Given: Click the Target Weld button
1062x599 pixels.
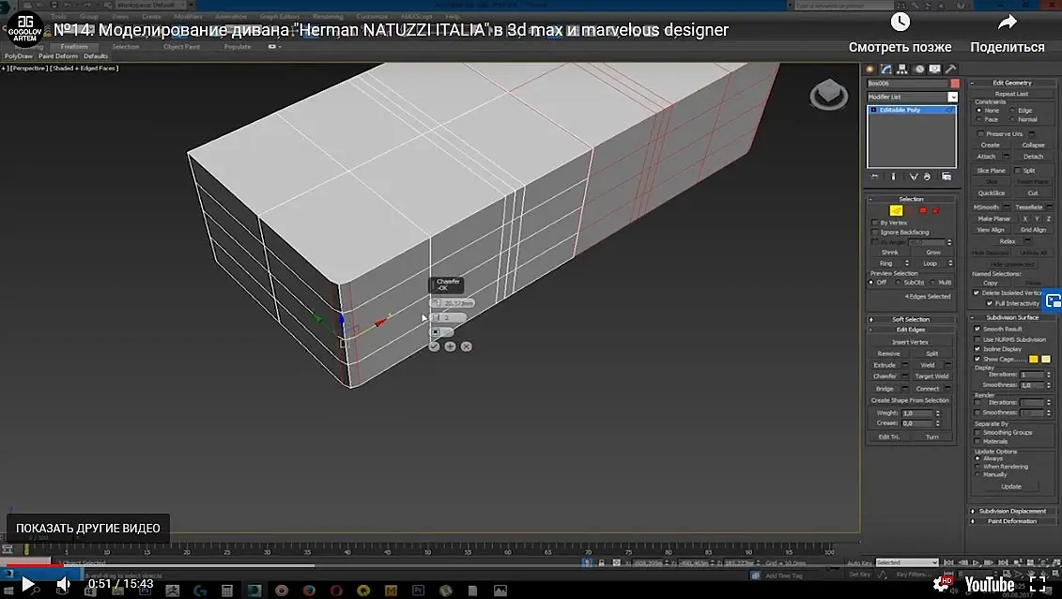Looking at the screenshot, I should point(931,376).
